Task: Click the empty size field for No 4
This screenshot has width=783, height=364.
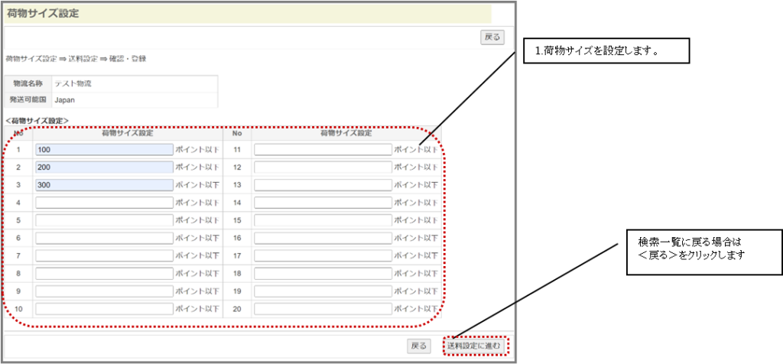Action: 104,203
